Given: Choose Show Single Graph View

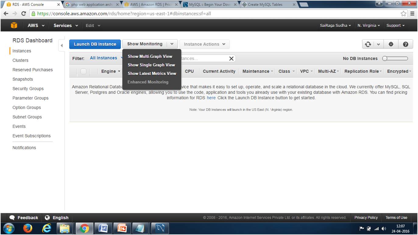Looking at the screenshot, I should [x=151, y=65].
